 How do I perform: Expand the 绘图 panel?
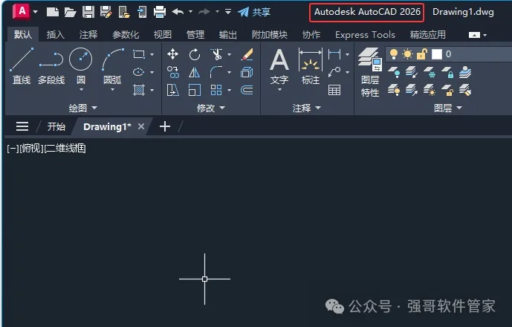[83, 108]
